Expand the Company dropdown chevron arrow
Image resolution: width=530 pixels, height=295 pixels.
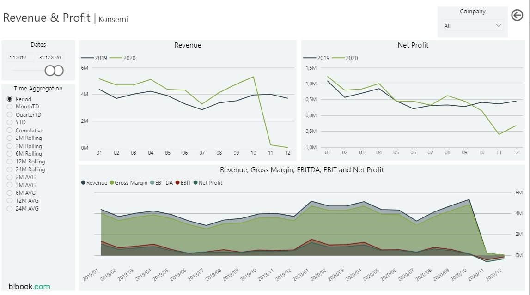[498, 26]
